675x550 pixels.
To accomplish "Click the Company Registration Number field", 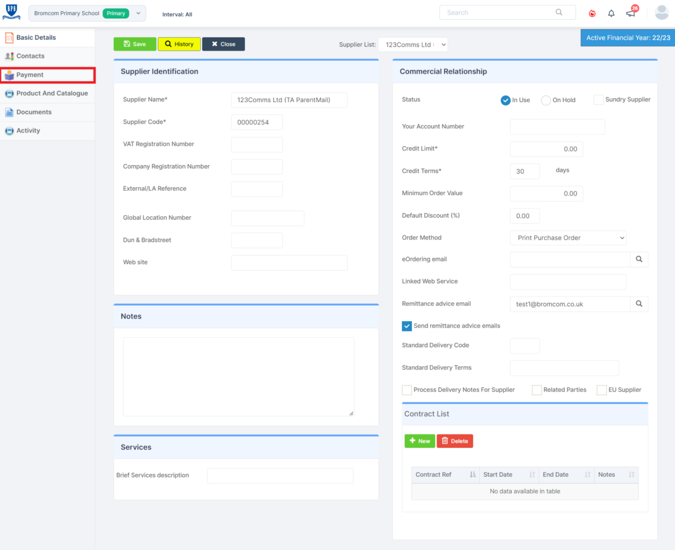I will point(257,167).
